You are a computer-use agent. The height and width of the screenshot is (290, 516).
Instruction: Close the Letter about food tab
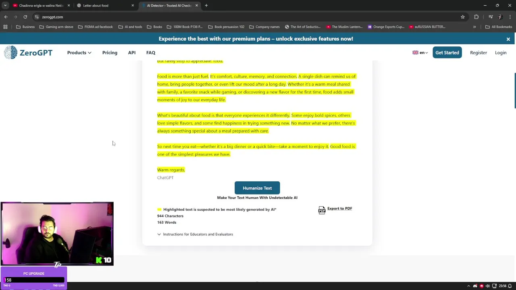[133, 6]
